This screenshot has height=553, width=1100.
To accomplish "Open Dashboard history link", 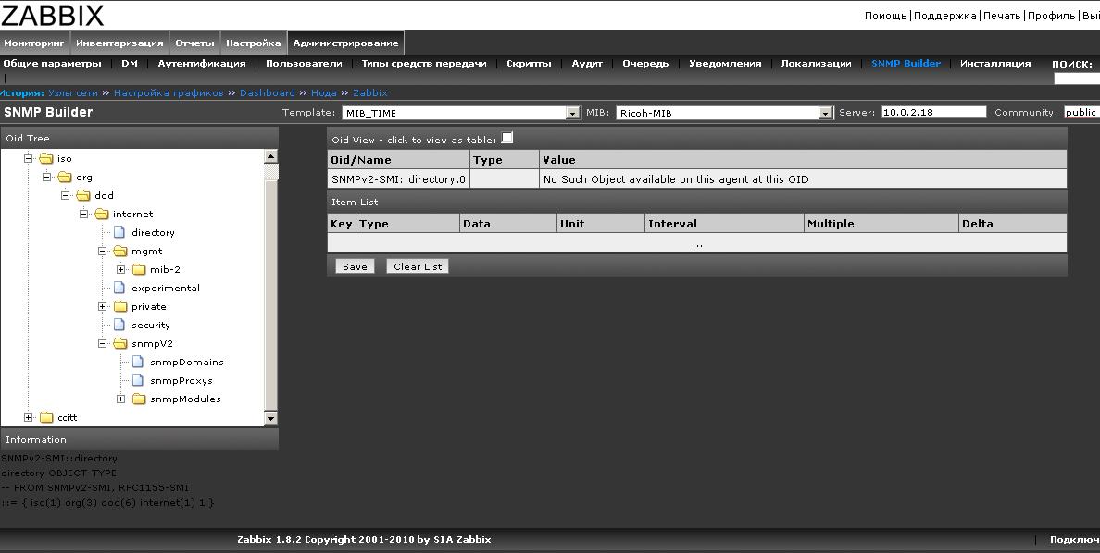I will 268,92.
